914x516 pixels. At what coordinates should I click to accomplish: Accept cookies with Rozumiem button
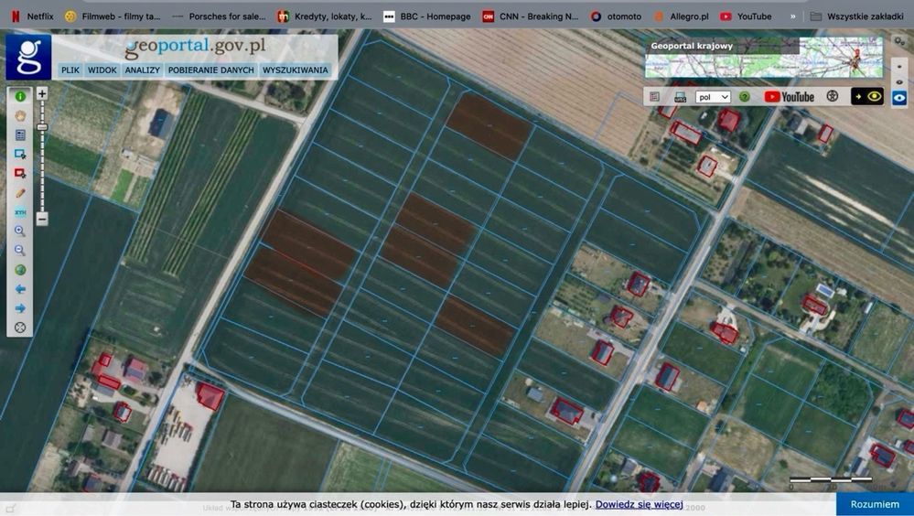point(875,504)
